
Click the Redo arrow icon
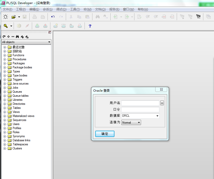61,17
